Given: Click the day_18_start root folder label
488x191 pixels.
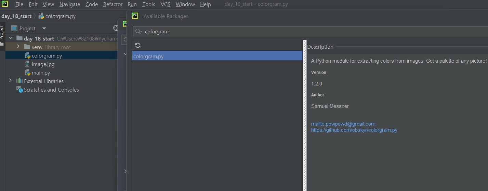Looking at the screenshot, I should (x=39, y=38).
